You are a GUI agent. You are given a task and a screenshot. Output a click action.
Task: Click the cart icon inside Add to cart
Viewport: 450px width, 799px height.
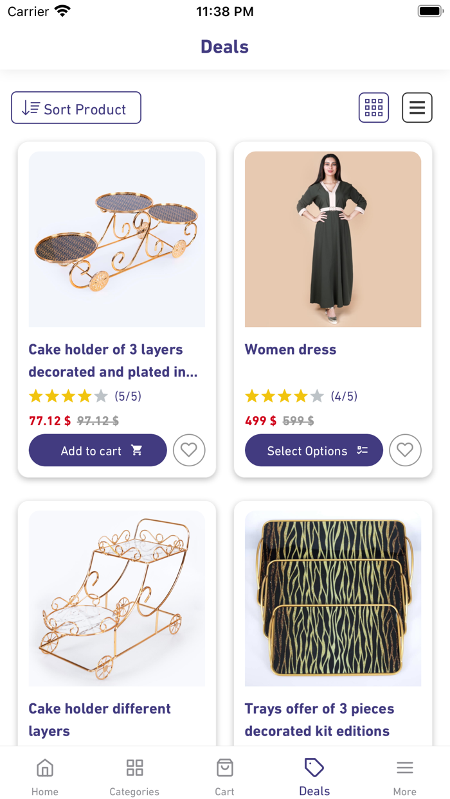(x=137, y=450)
